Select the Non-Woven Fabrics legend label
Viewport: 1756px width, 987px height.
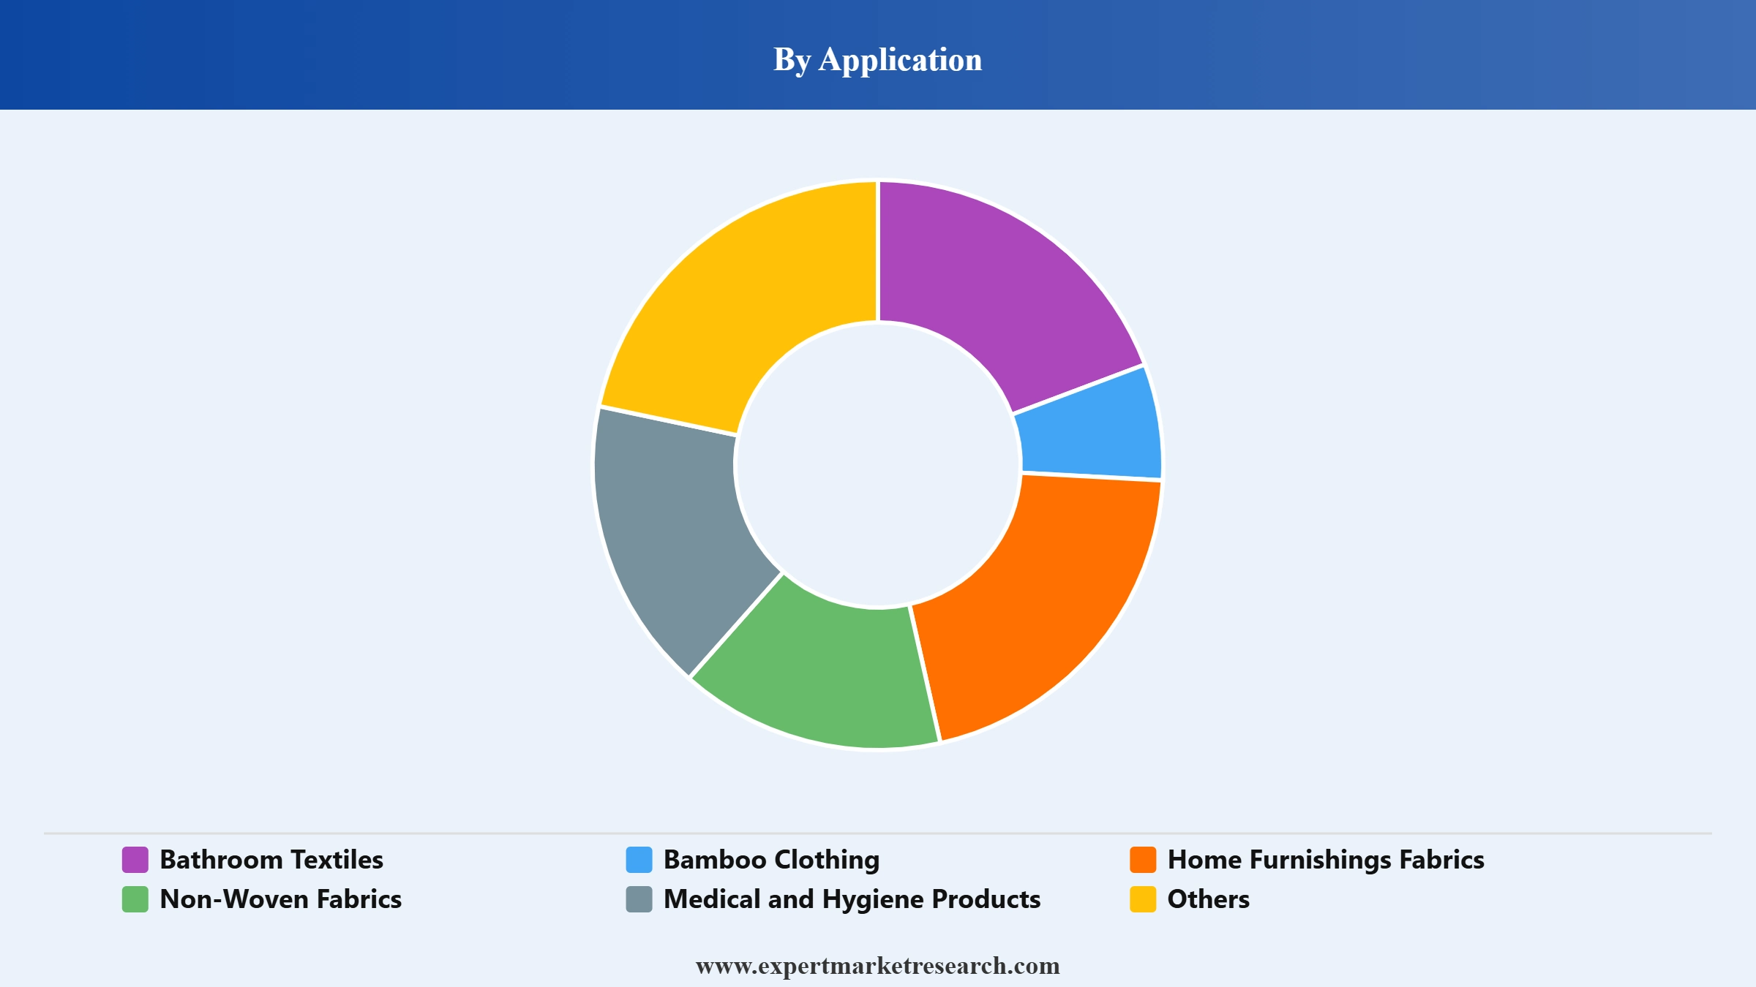point(281,899)
